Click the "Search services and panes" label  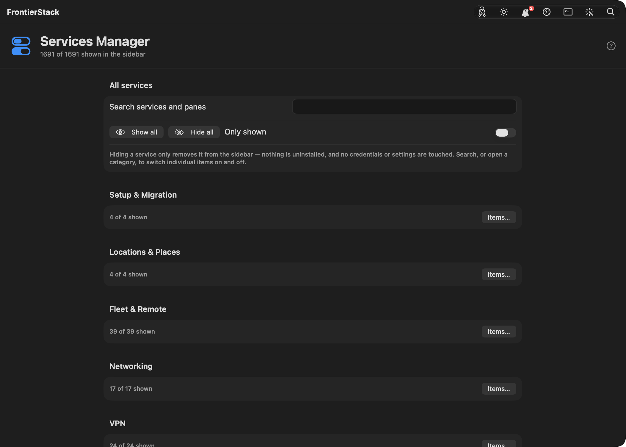(x=158, y=107)
